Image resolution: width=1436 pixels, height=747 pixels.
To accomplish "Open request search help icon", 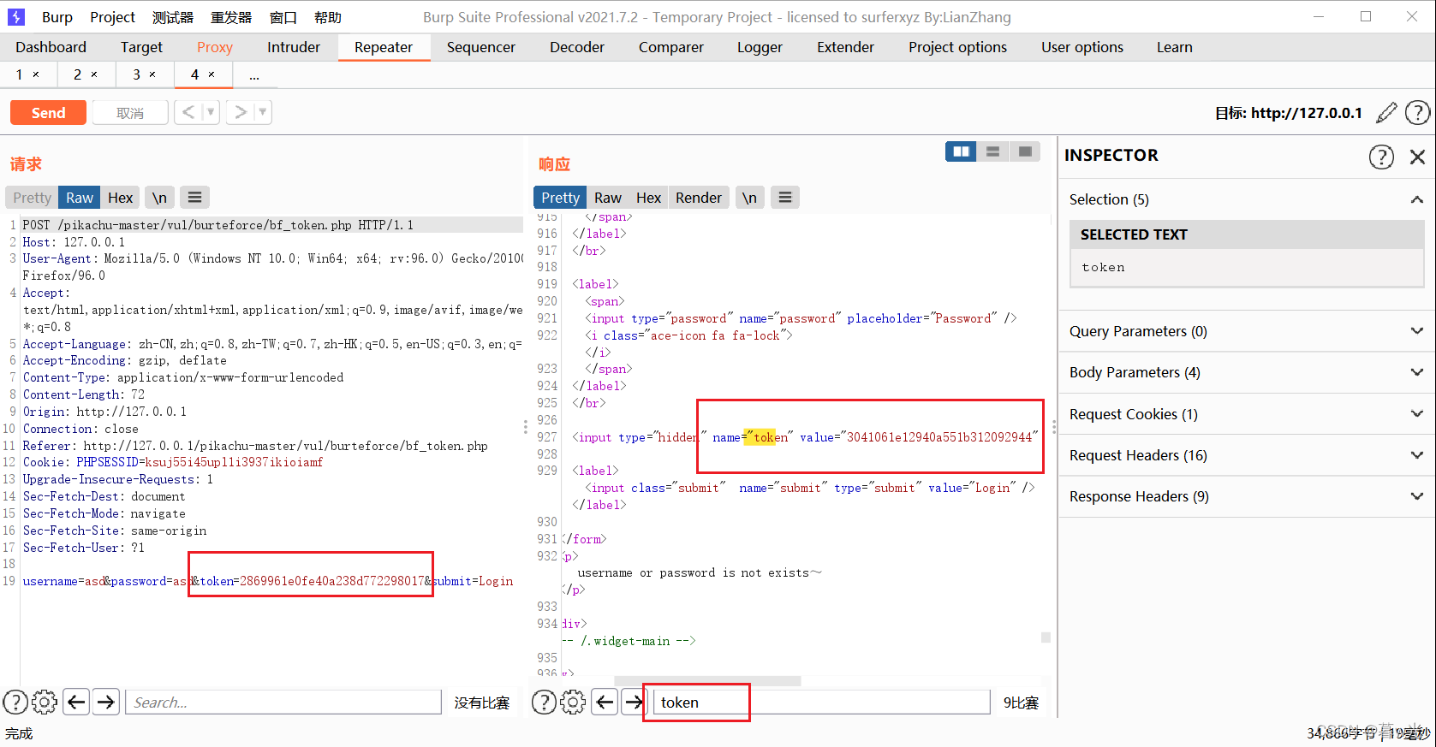I will click(15, 703).
